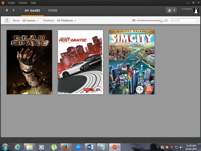This screenshot has height=151, width=201.
Task: Close the Origin window
Action: point(198,3)
